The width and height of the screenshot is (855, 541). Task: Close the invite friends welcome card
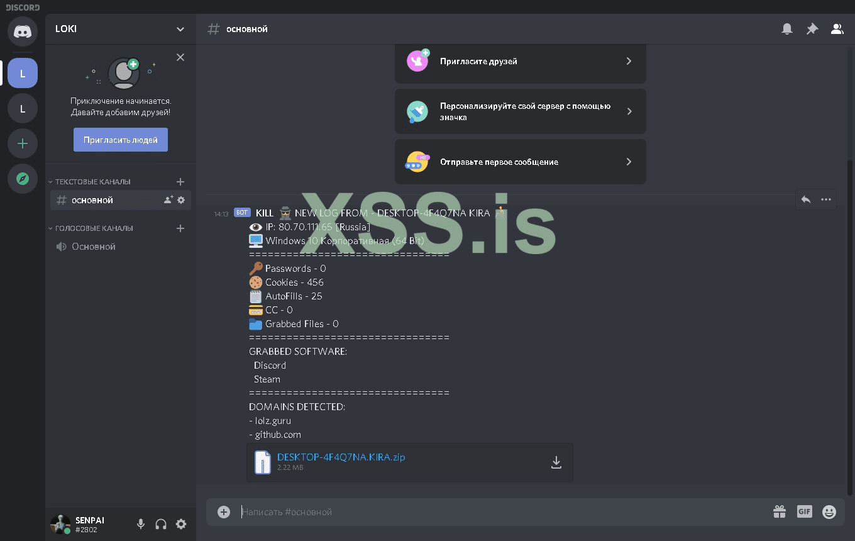click(x=180, y=57)
